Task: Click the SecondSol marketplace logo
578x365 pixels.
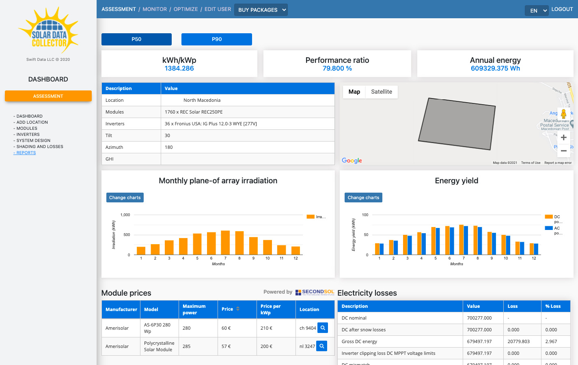Action: (x=315, y=292)
